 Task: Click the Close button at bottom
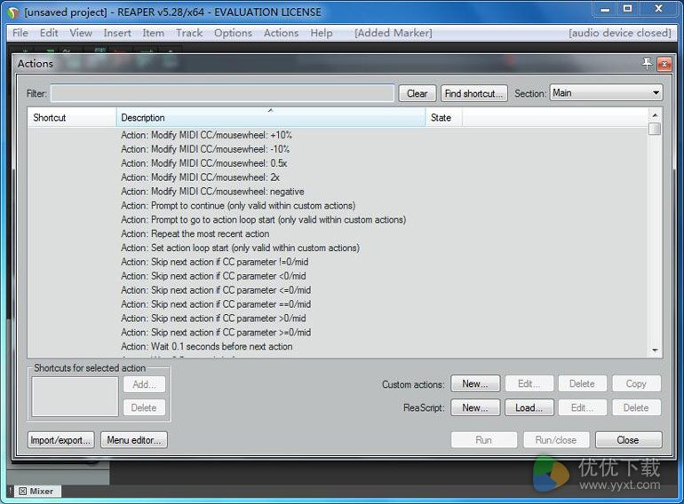[628, 440]
